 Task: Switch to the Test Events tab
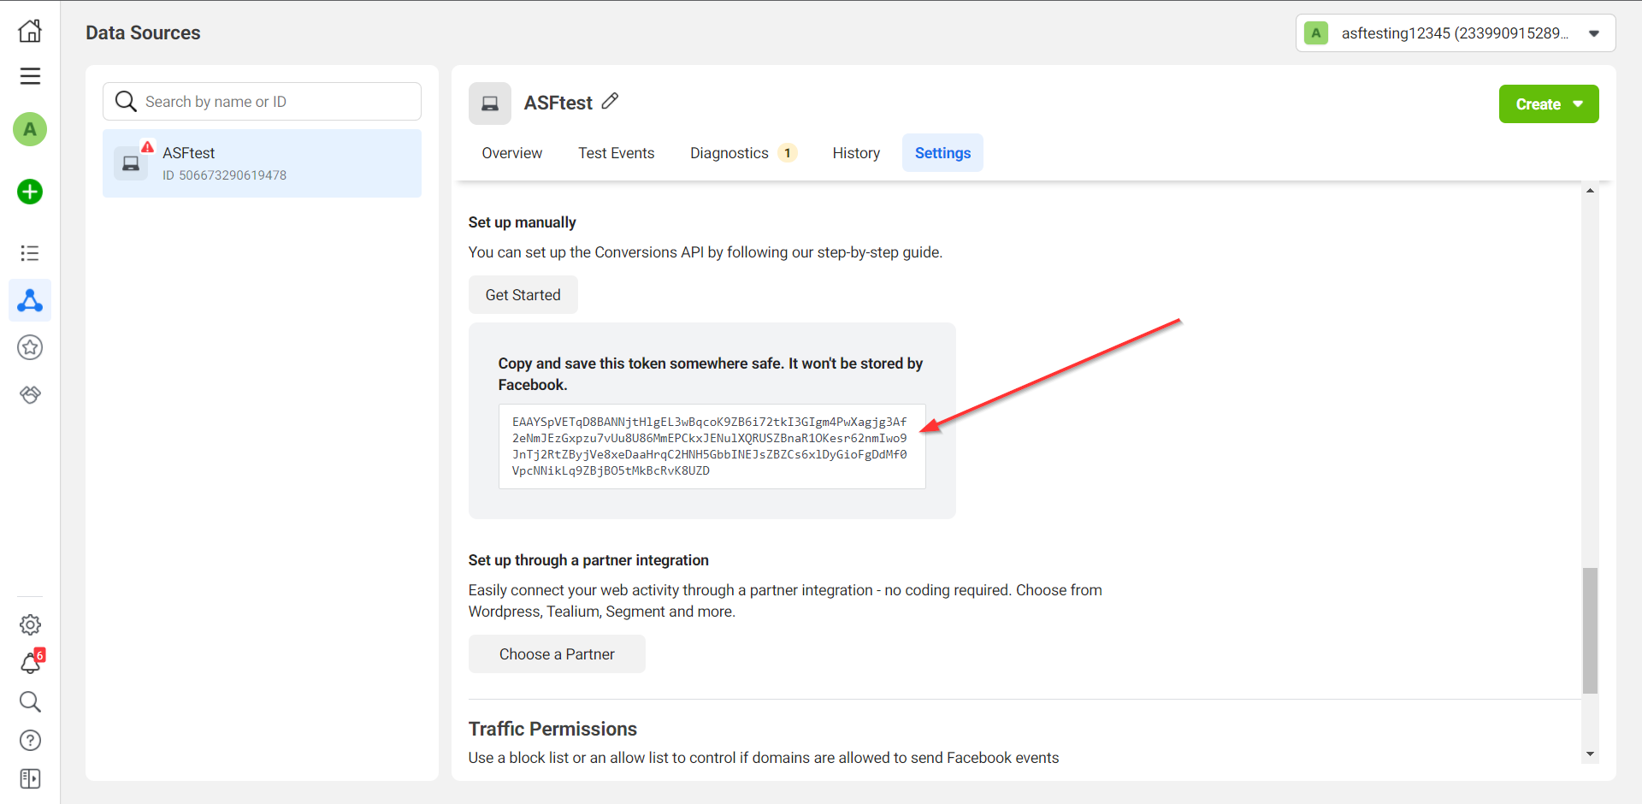tap(616, 153)
